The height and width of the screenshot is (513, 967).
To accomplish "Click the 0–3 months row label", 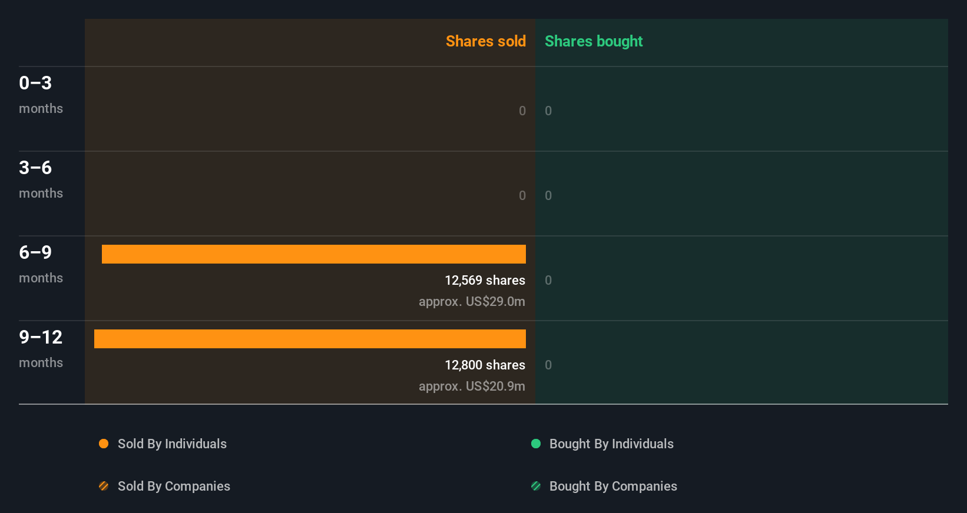I will click(x=41, y=95).
